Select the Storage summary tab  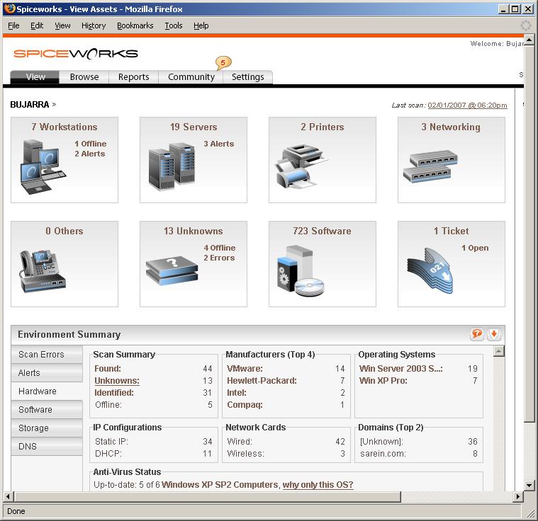click(x=47, y=428)
